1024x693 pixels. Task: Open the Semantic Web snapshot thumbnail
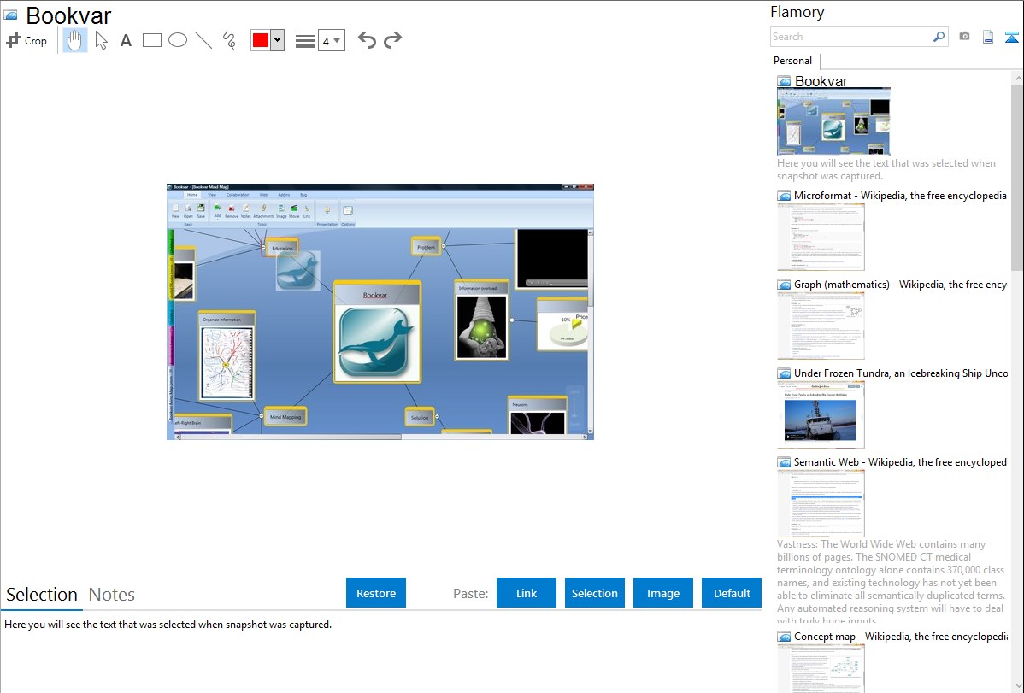pyautogui.click(x=821, y=503)
